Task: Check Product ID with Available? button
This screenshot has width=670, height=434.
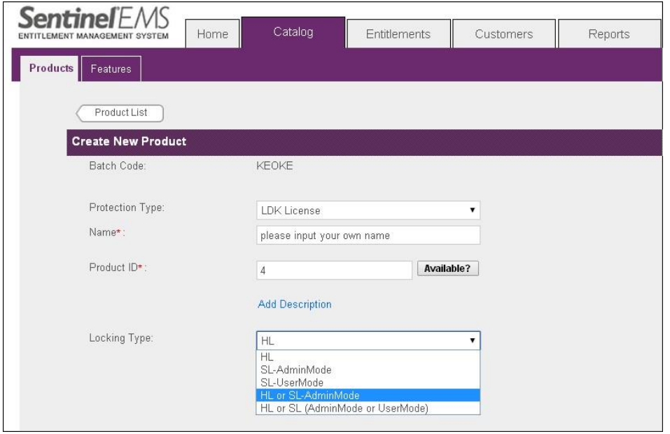Action: (x=447, y=269)
